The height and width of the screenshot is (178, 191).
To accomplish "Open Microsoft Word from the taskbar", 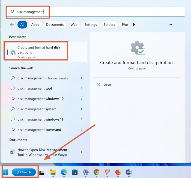I will (x=129, y=172).
